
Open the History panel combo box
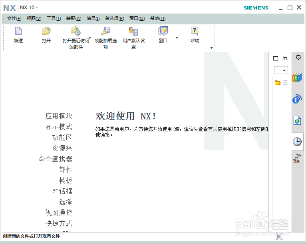tap(281, 70)
